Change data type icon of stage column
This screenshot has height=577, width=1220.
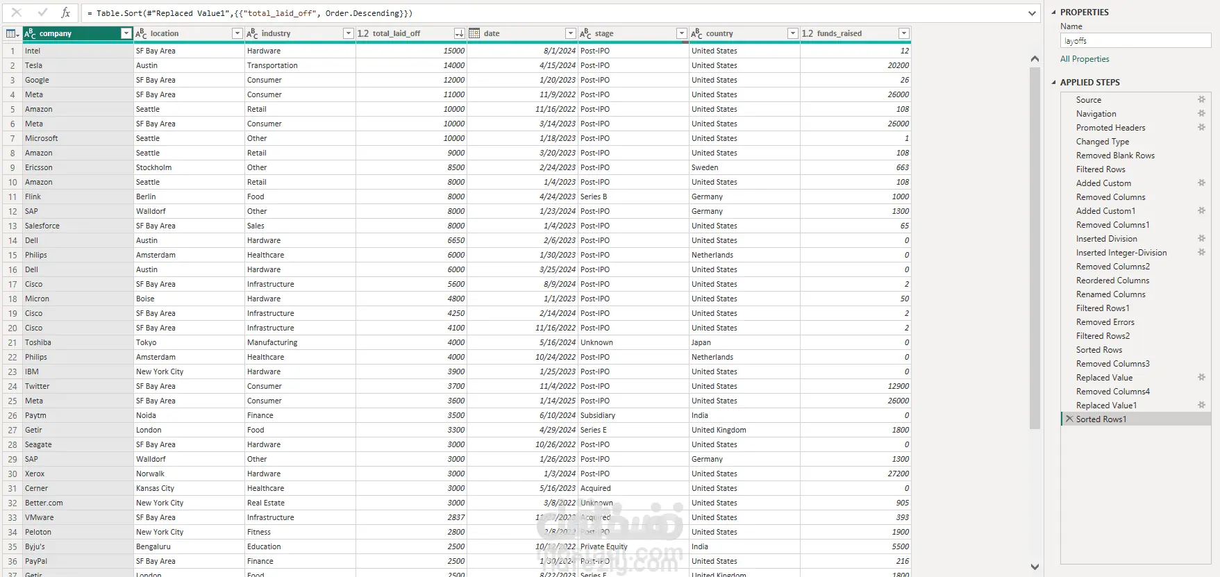[x=585, y=33]
